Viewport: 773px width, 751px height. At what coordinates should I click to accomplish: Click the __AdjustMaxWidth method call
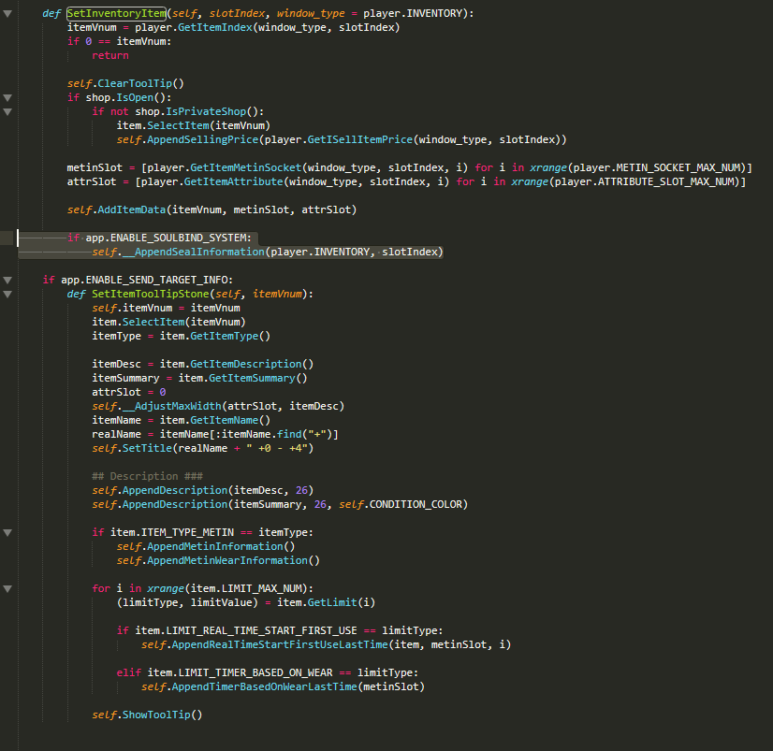[x=171, y=406]
